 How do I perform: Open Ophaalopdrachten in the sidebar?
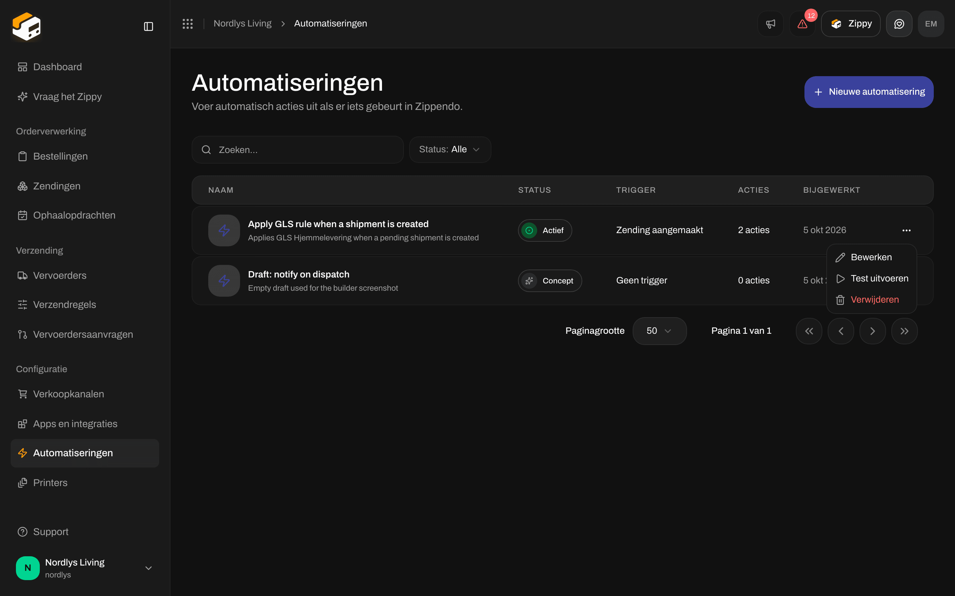point(85,215)
